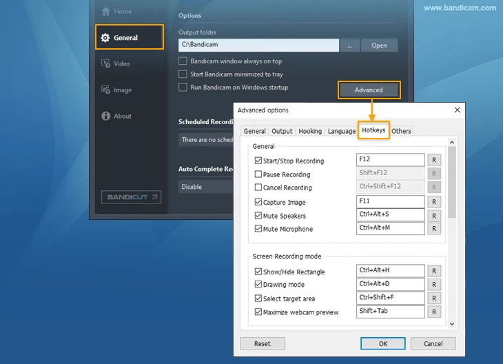503x364 pixels.
Task: Open the Home section in Bandicam sidebar
Action: click(116, 12)
